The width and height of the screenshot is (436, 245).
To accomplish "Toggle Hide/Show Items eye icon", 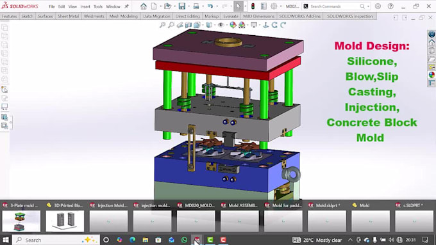I will coord(221,25).
